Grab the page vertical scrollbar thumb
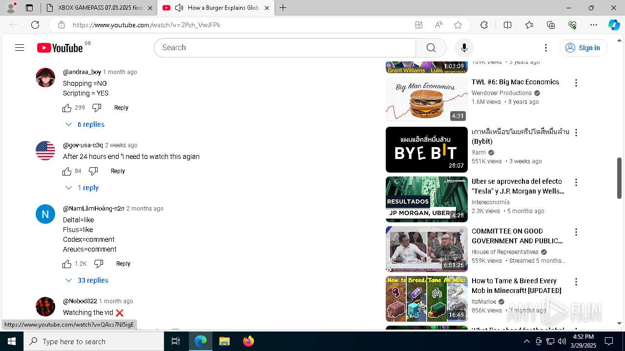625x351 pixels. pos(620,178)
